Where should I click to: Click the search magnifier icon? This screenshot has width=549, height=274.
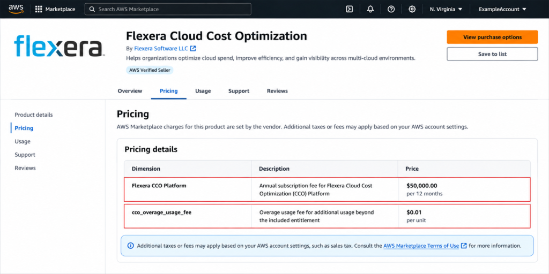[92, 9]
